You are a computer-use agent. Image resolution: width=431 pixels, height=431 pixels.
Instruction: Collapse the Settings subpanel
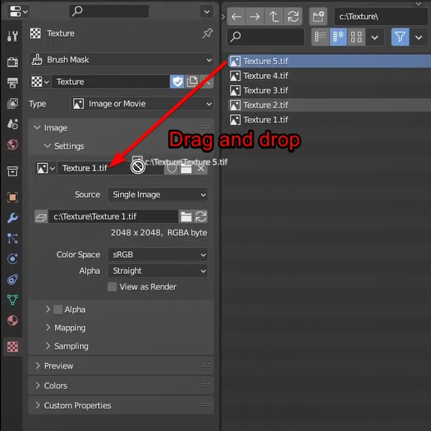point(47,146)
